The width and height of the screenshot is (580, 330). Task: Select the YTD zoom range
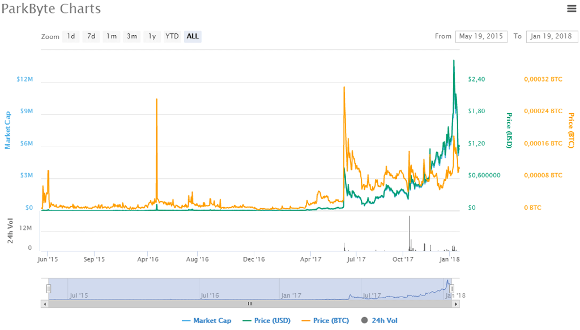[172, 36]
